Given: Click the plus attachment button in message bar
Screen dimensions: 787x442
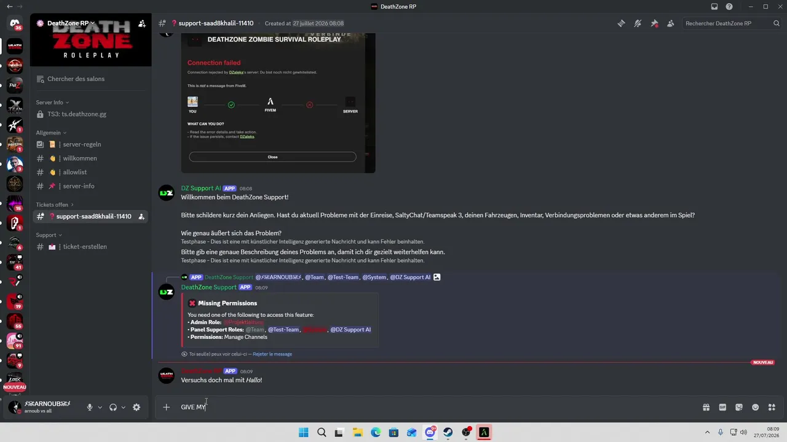Looking at the screenshot, I should (x=166, y=407).
